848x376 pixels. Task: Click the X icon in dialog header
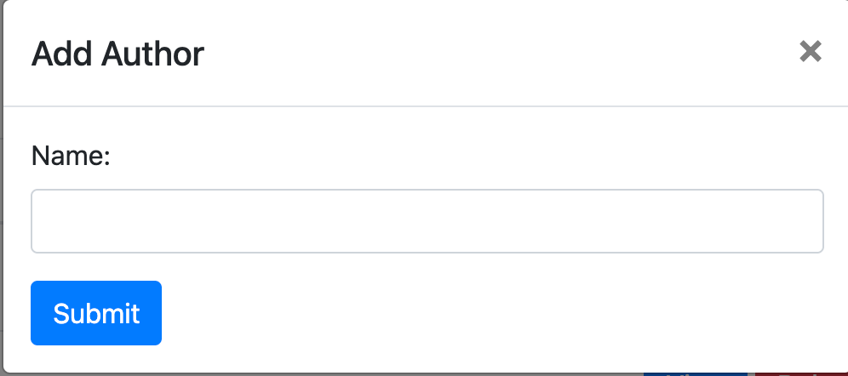(x=810, y=52)
